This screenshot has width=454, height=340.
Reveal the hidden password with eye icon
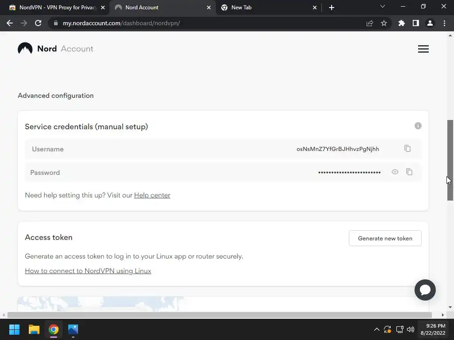click(x=395, y=172)
